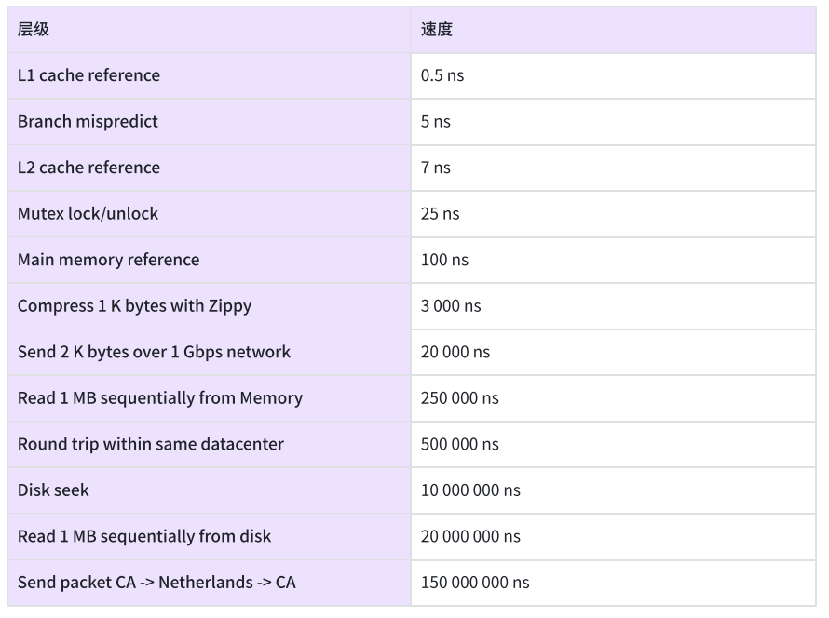Click the 0.5 ns value cell
Image resolution: width=829 pixels, height=618 pixels.
click(x=613, y=75)
